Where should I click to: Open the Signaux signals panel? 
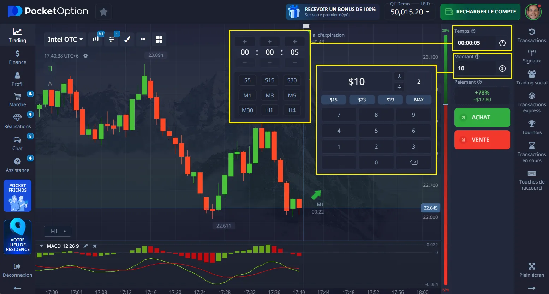[x=532, y=56]
